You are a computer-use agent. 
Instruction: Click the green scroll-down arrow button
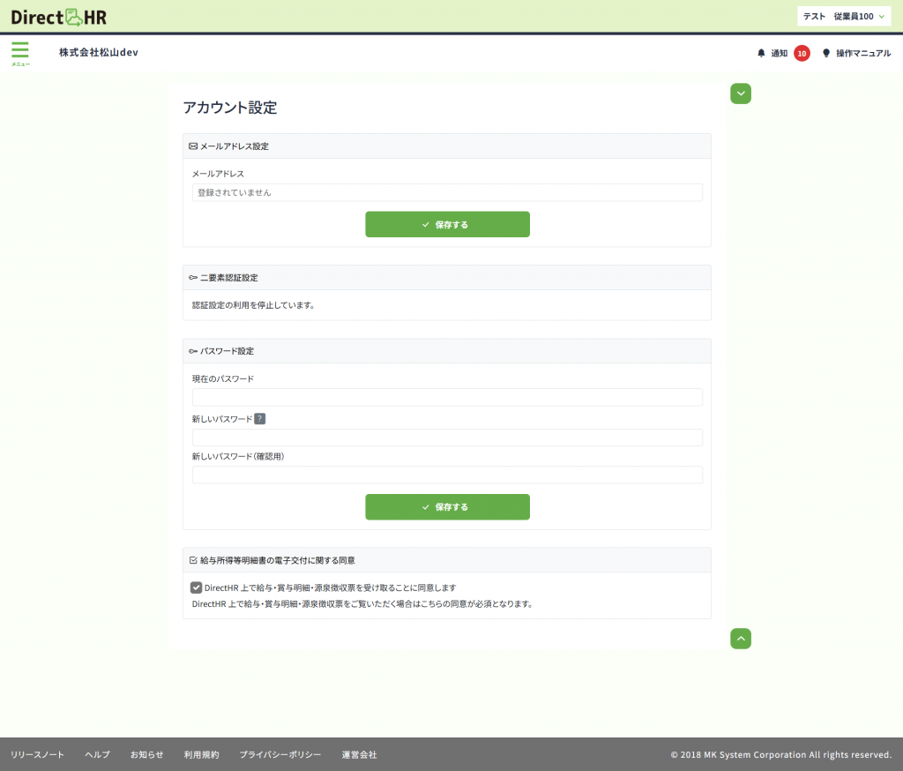coord(741,94)
